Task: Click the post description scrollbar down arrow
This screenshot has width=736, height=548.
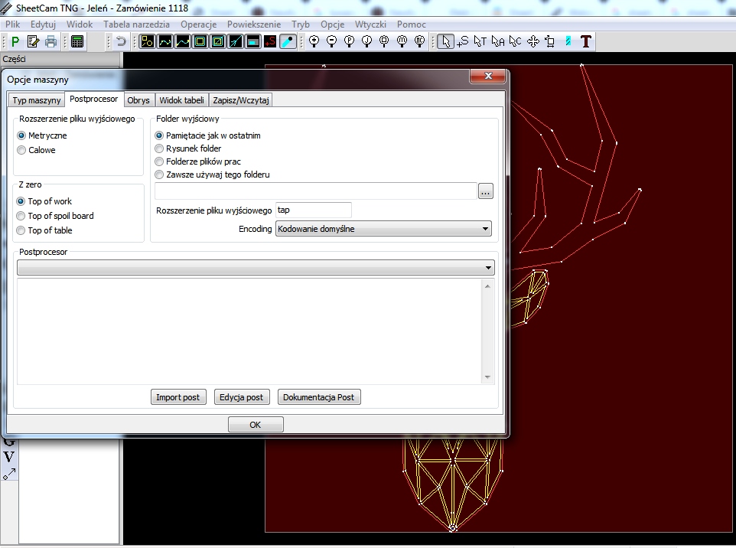Action: click(487, 377)
